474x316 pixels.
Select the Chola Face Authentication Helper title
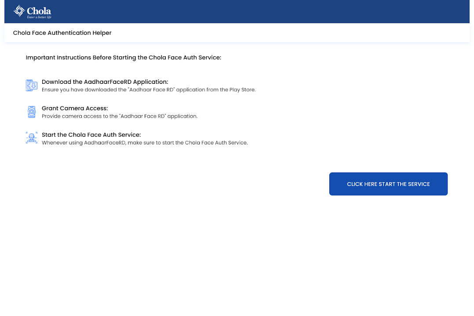tap(62, 33)
